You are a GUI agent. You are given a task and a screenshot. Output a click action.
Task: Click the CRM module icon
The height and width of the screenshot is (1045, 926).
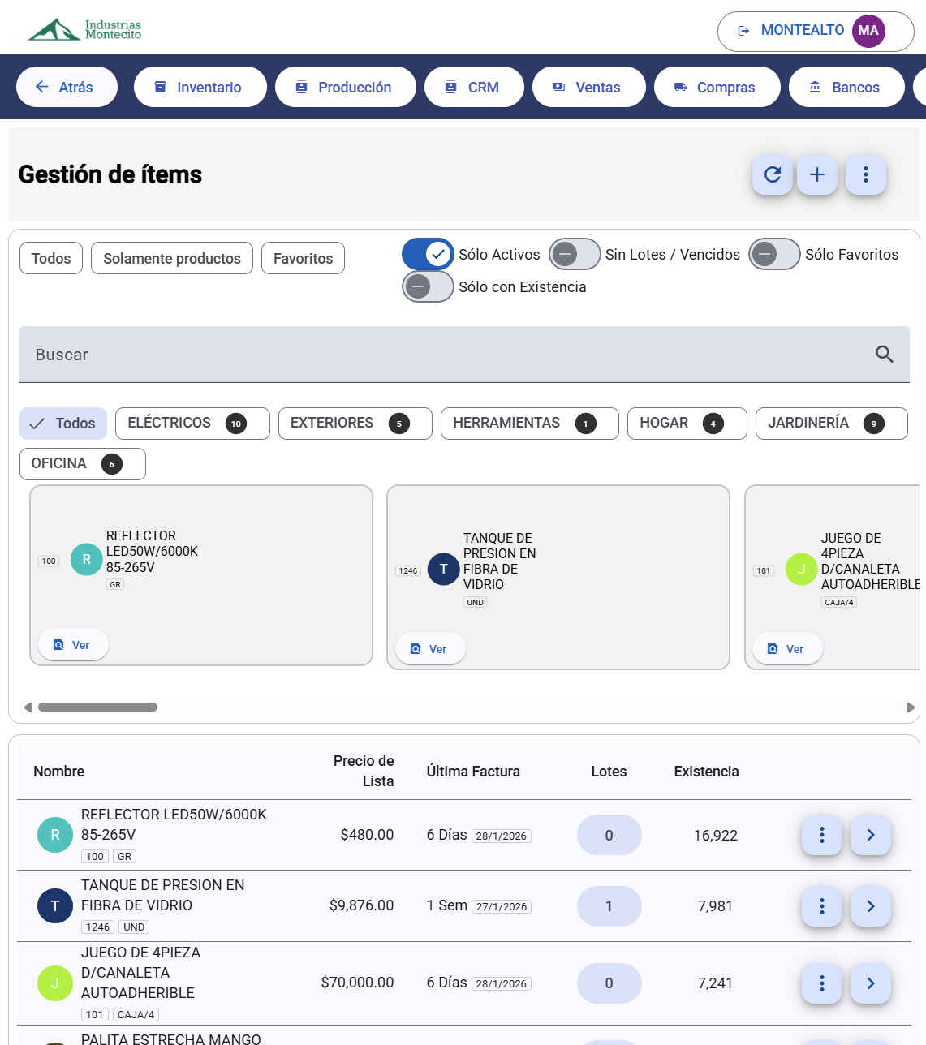click(x=451, y=87)
